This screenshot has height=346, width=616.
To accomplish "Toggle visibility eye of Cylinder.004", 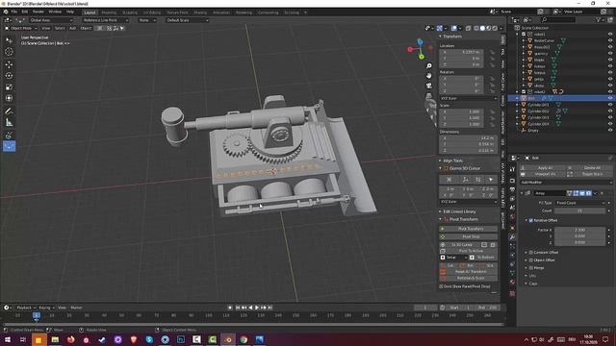I will click(610, 124).
